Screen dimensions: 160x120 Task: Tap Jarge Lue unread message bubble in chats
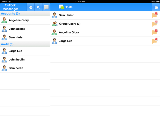click(x=155, y=41)
